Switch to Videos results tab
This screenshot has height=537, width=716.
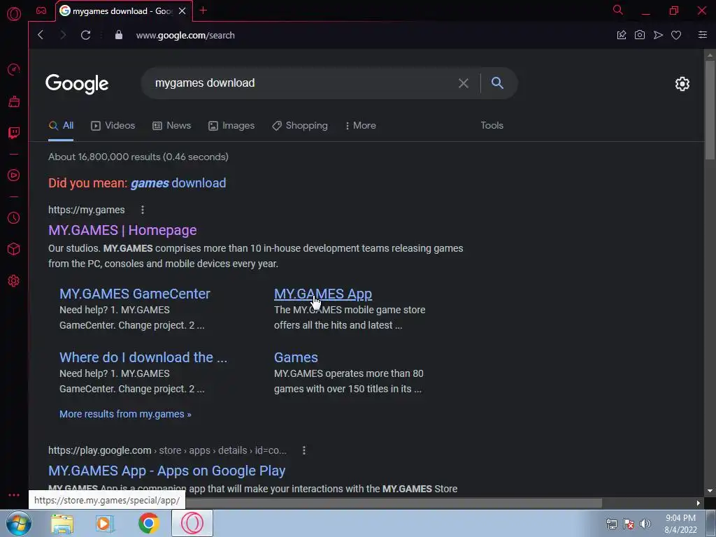point(113,126)
